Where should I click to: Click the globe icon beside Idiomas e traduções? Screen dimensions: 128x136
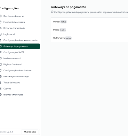pos(1,95)
